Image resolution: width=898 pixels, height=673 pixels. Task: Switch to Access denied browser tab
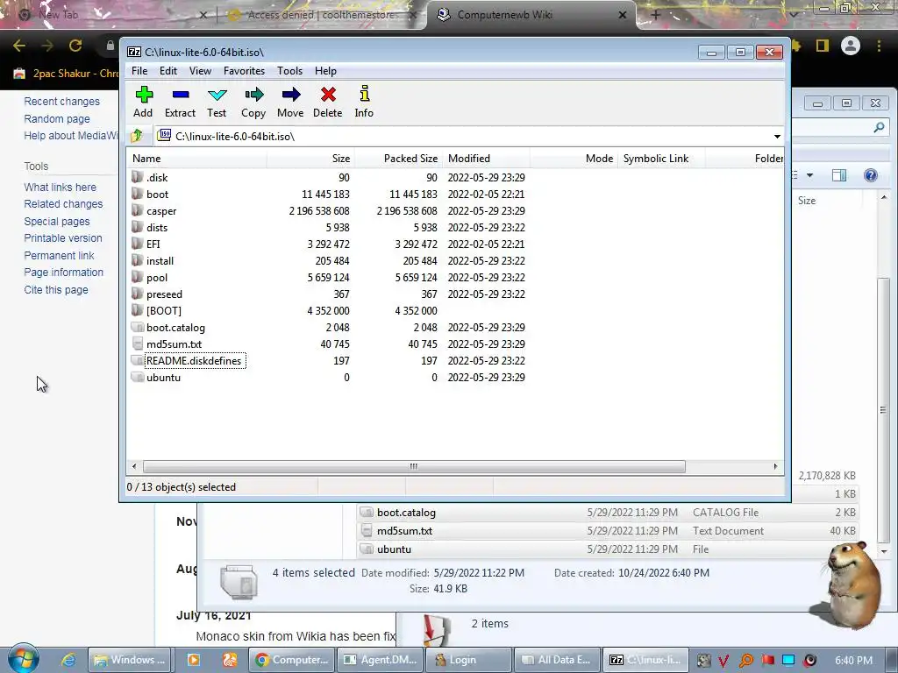point(321,15)
